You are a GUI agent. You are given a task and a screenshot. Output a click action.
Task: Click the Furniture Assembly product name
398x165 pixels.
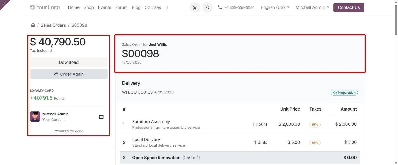pyautogui.click(x=151, y=122)
